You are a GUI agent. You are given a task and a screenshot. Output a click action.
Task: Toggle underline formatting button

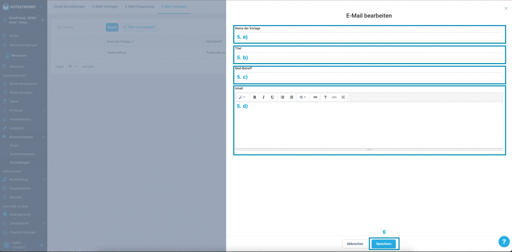[272, 97]
